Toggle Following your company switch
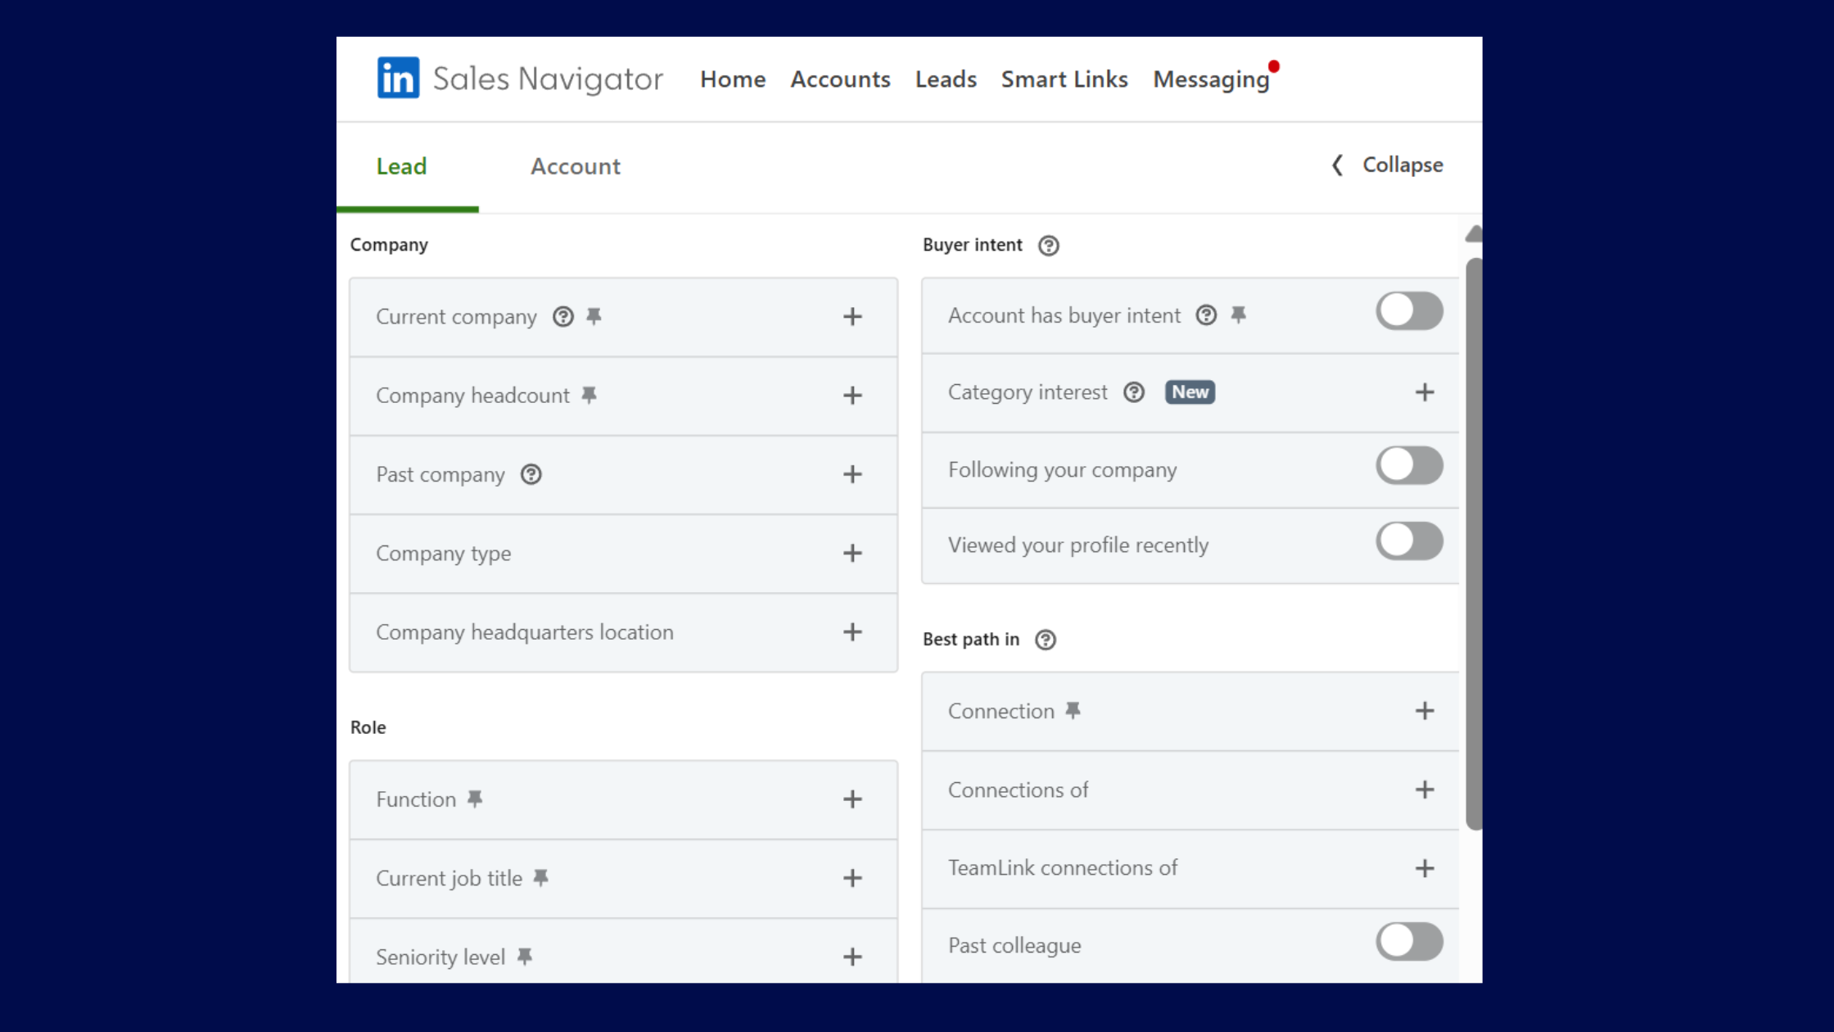The height and width of the screenshot is (1032, 1834). 1409,465
